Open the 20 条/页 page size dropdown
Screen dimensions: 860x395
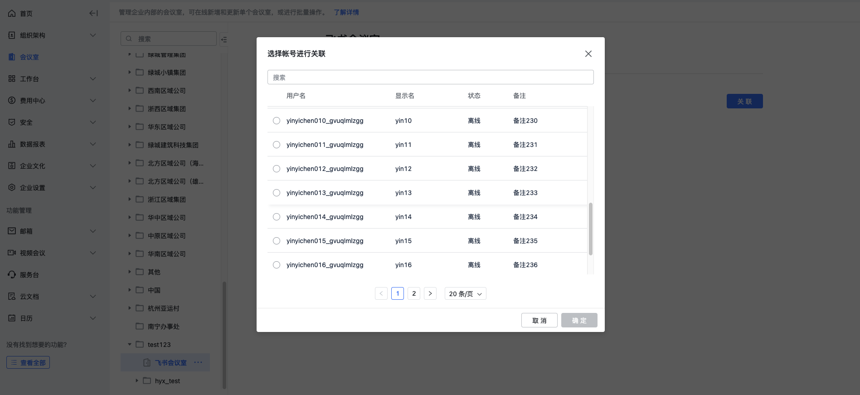click(x=466, y=293)
